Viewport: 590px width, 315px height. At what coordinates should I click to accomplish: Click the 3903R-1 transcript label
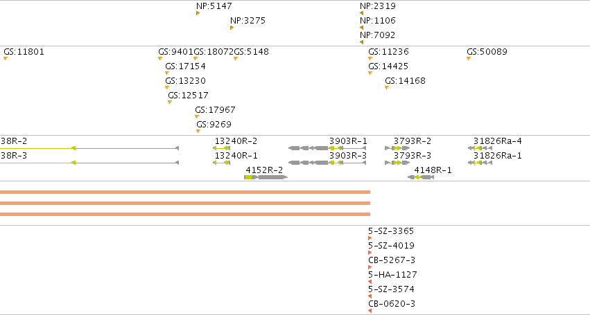coord(348,141)
